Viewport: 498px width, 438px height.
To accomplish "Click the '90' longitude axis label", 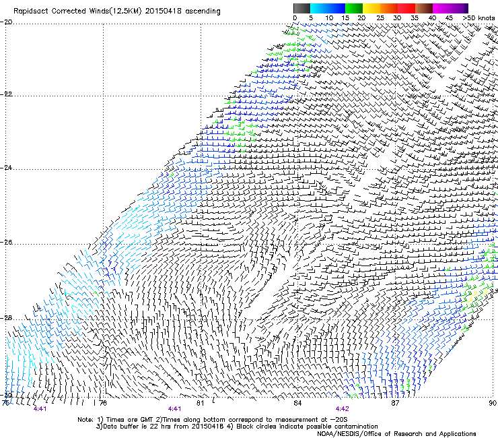I will click(x=493, y=403).
